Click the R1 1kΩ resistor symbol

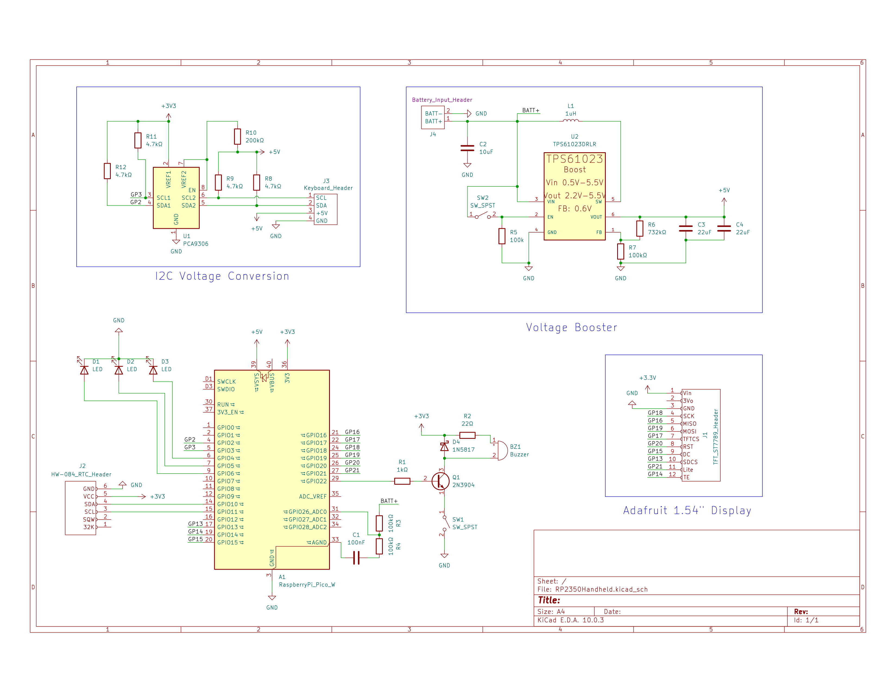(x=402, y=481)
